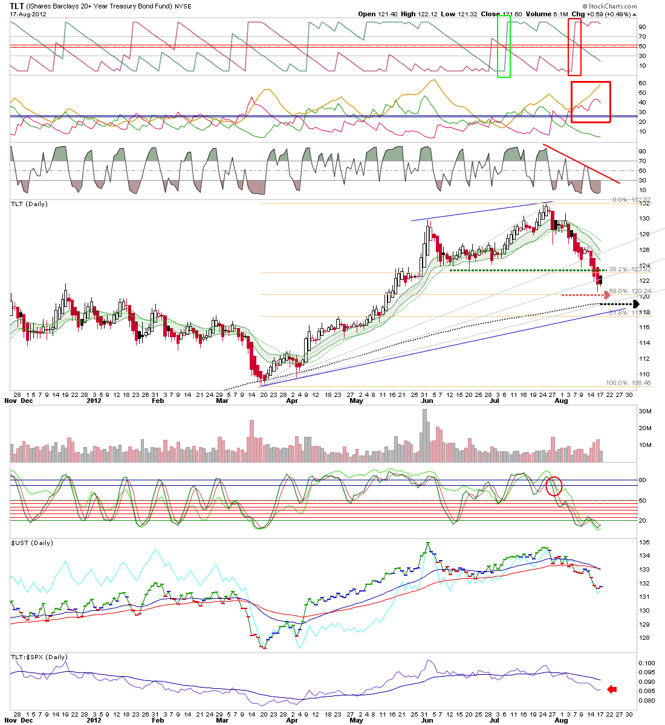
Task: Click the Aug label on lower time axis
Action: coord(562,720)
